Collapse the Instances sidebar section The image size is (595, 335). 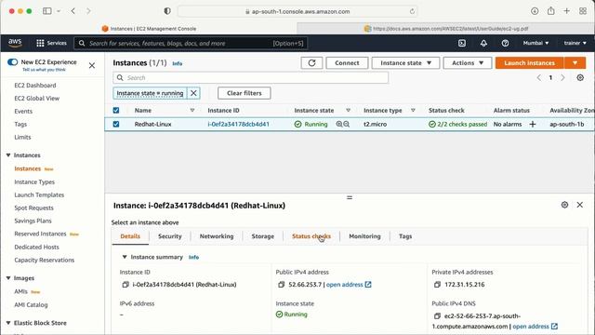coord(8,155)
